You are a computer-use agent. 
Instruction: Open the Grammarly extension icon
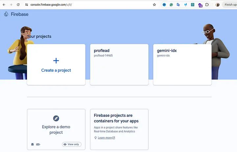point(171,5)
